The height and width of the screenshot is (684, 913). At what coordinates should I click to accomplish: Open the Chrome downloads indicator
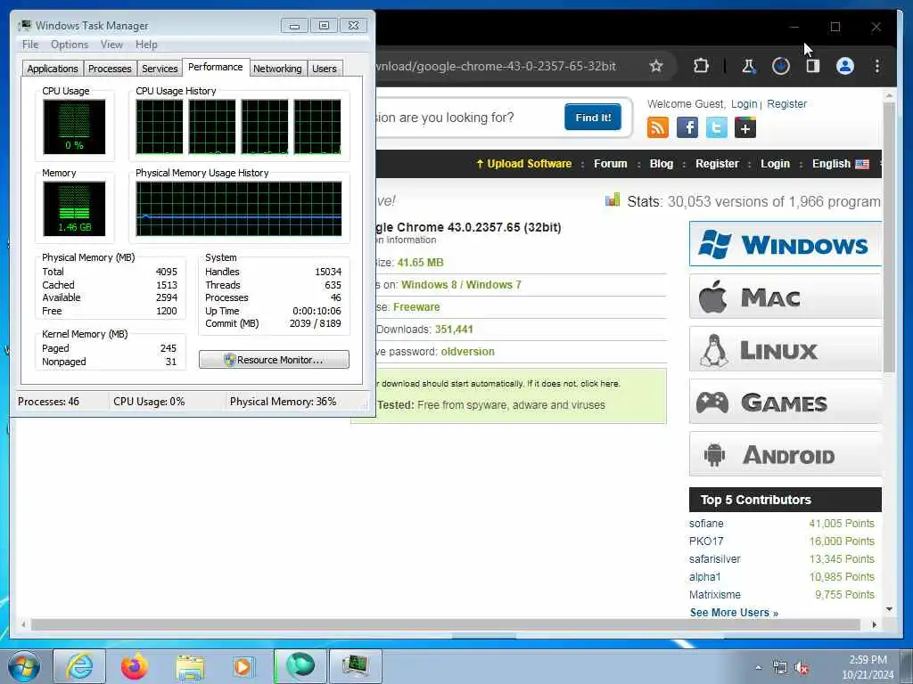(x=781, y=66)
